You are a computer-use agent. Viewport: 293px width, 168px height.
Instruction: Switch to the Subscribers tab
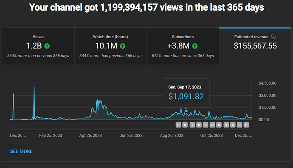(183, 46)
